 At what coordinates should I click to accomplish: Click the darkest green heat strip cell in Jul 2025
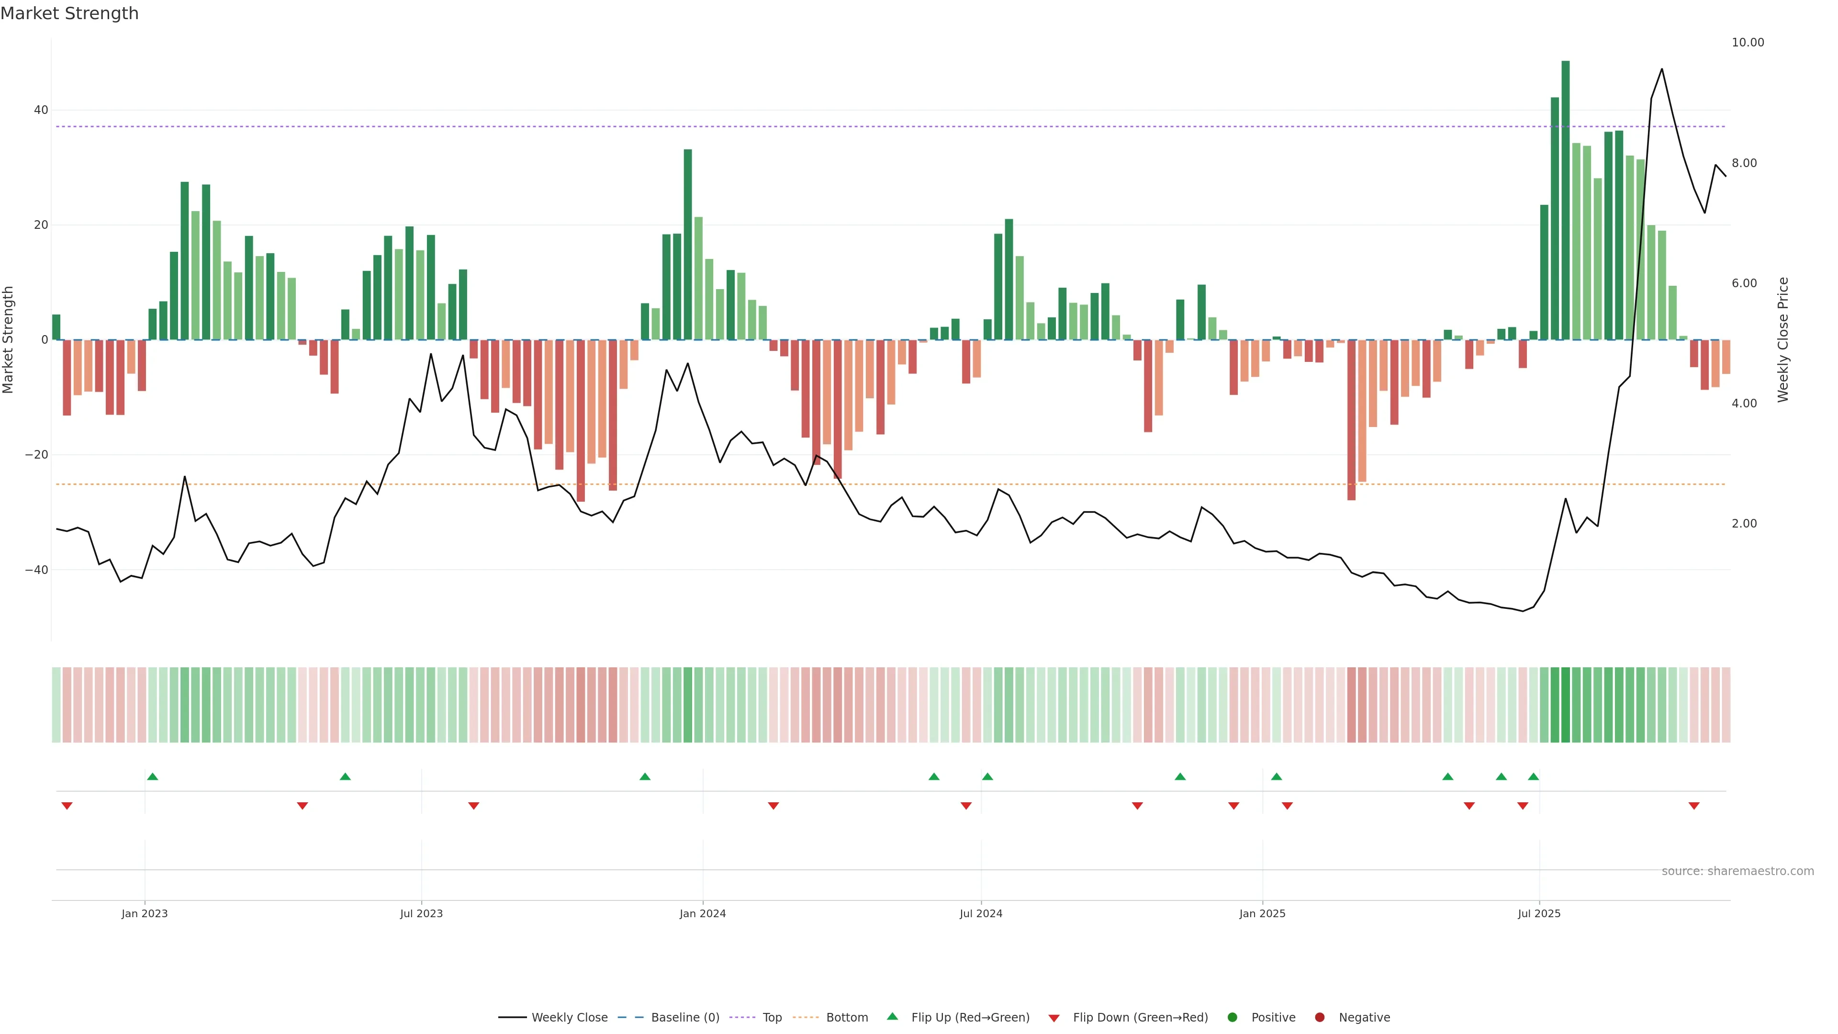pos(1566,704)
